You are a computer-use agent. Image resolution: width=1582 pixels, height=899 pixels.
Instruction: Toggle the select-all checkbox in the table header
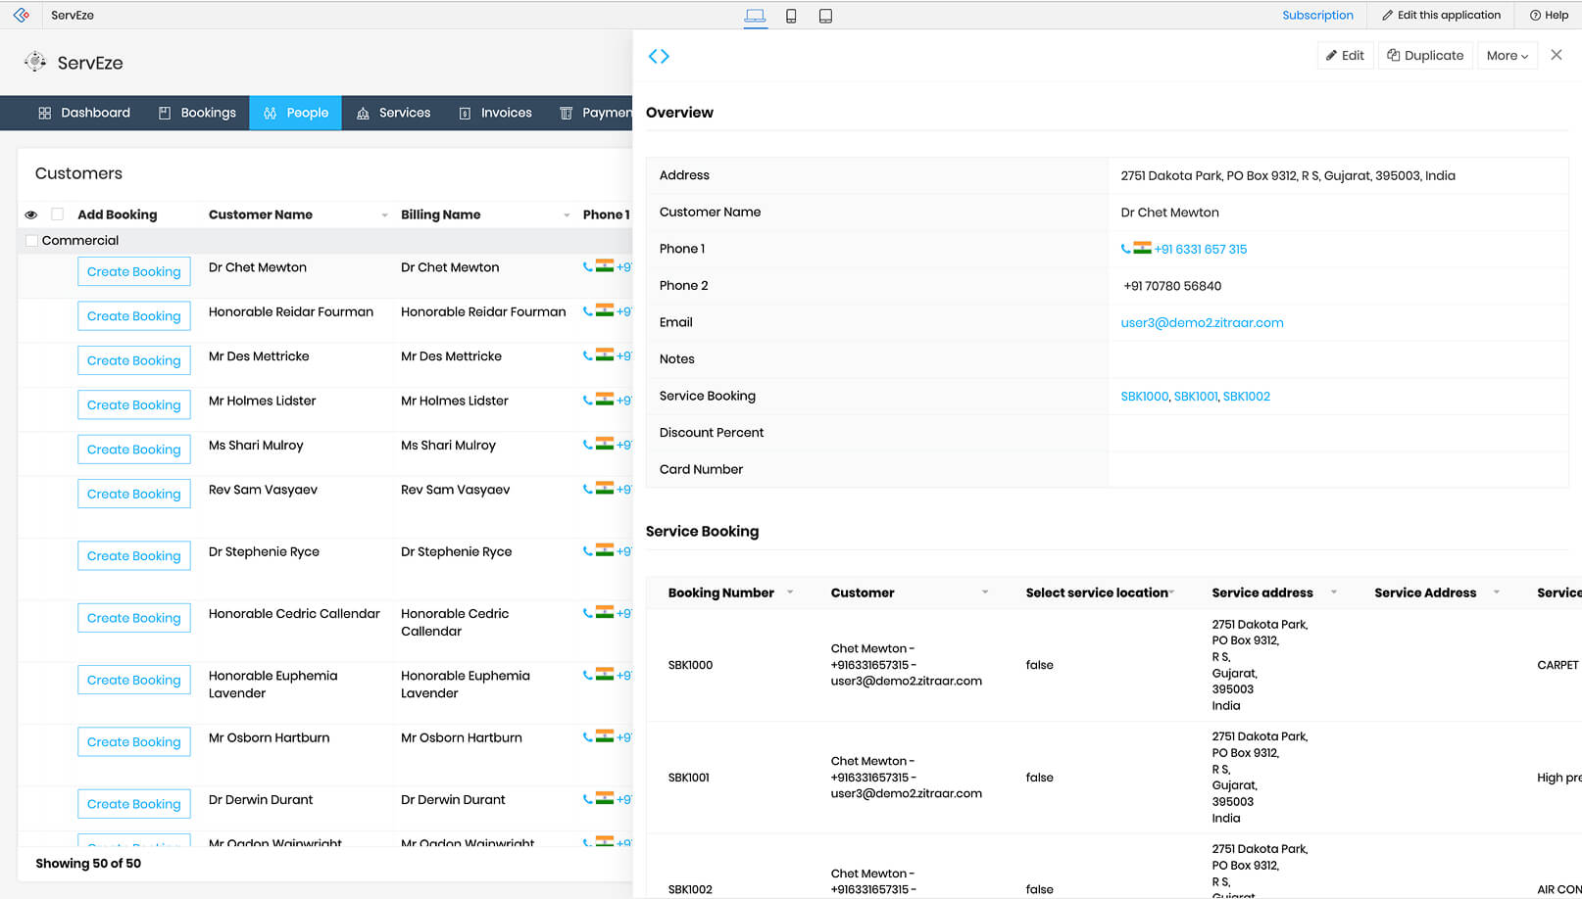pyautogui.click(x=57, y=213)
